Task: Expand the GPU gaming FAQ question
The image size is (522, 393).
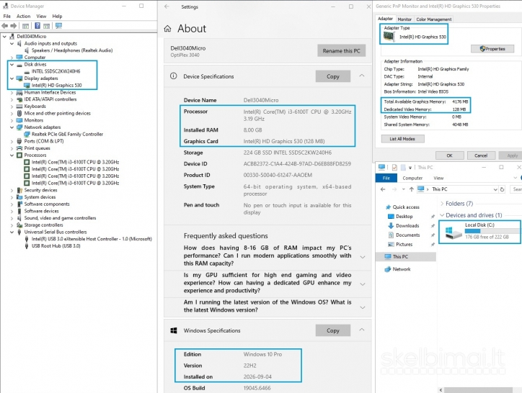Action: [363, 284]
